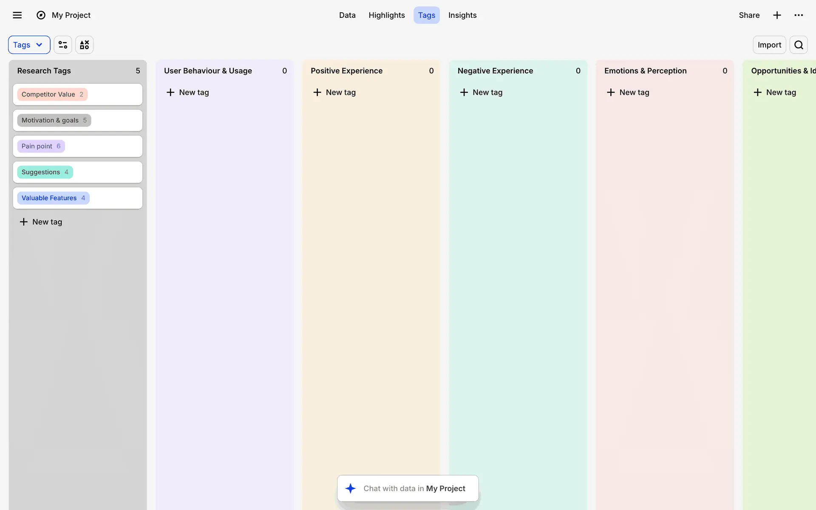Open the three-dot more options menu
Viewport: 816px width, 510px height.
tap(799, 15)
